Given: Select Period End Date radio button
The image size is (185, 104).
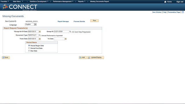Looking at the screenshot, I should pos(29,48).
